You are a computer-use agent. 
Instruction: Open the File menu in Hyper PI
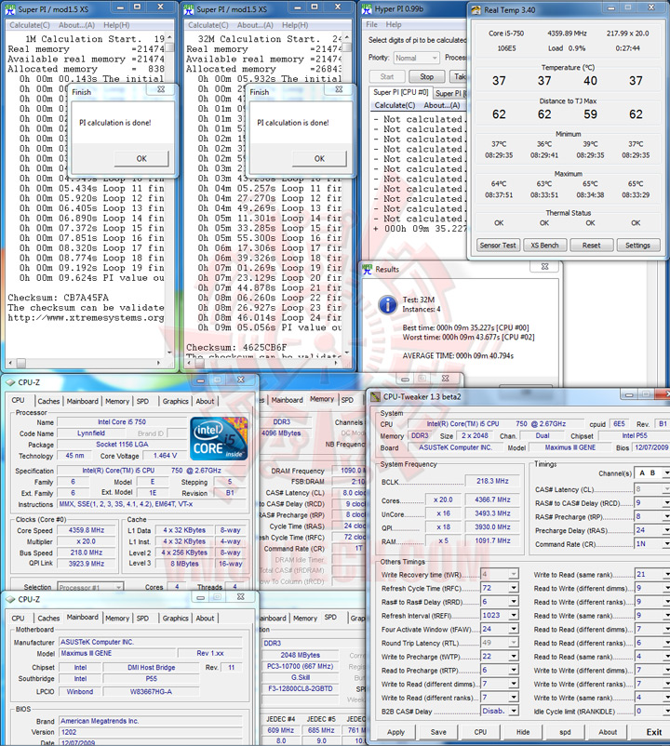[371, 24]
